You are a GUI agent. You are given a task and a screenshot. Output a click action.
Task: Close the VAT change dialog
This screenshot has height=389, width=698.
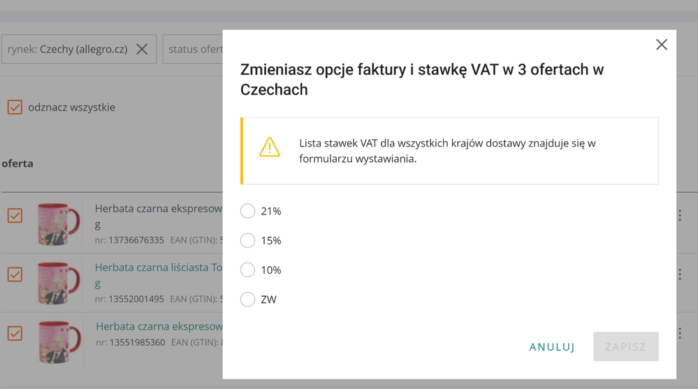[661, 45]
